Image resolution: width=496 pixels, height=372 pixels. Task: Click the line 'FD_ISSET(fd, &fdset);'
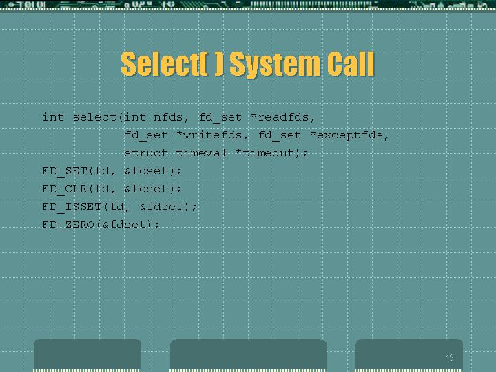[x=120, y=207]
